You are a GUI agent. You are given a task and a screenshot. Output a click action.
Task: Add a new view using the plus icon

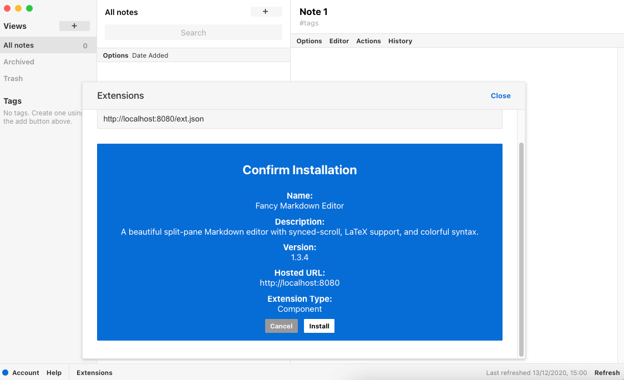74,26
